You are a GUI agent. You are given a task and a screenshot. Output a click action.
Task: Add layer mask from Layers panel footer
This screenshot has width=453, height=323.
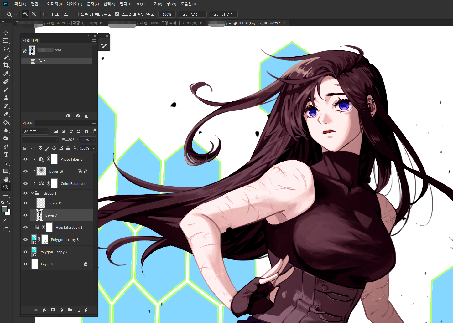pyautogui.click(x=53, y=310)
